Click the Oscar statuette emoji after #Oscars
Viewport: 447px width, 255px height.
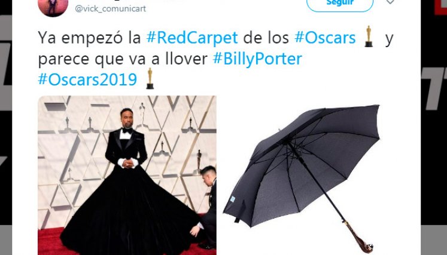coord(369,36)
